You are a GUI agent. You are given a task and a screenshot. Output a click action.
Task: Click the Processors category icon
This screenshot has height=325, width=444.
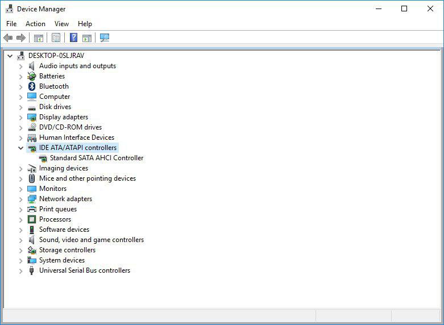point(32,219)
